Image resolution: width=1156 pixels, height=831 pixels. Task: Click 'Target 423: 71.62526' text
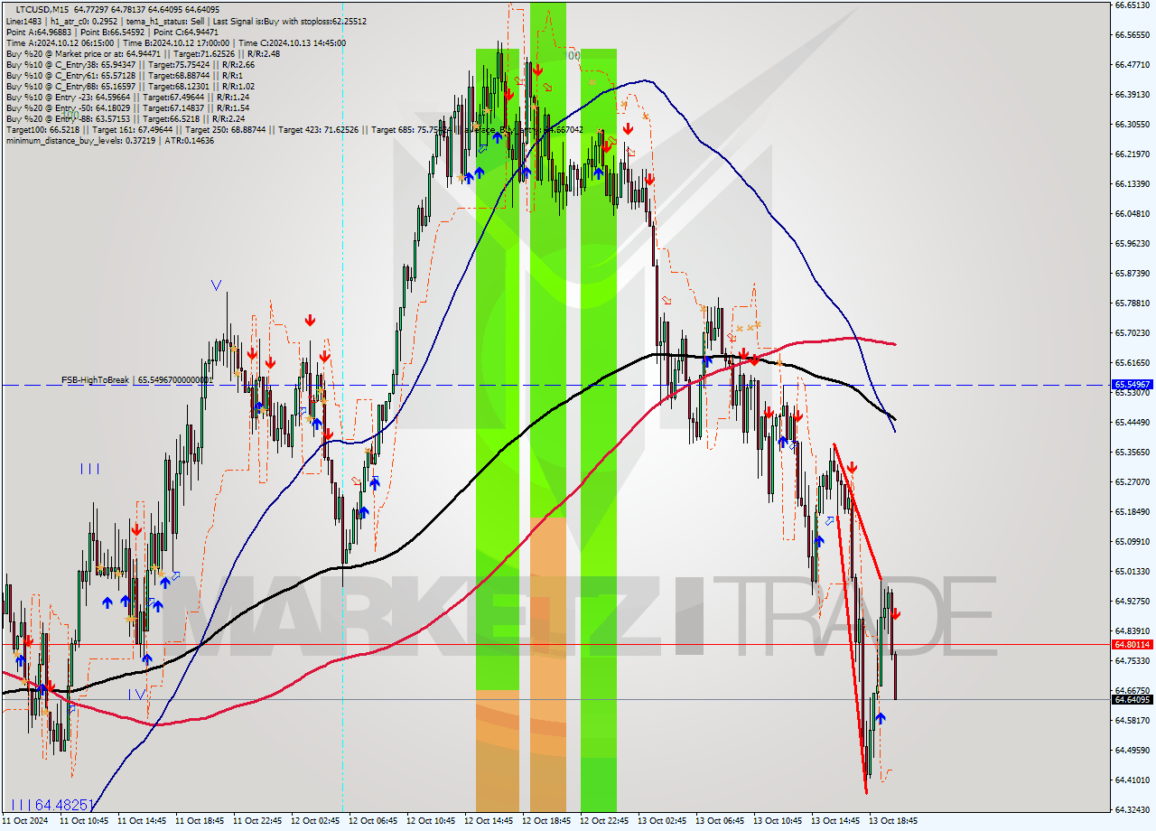point(317,129)
